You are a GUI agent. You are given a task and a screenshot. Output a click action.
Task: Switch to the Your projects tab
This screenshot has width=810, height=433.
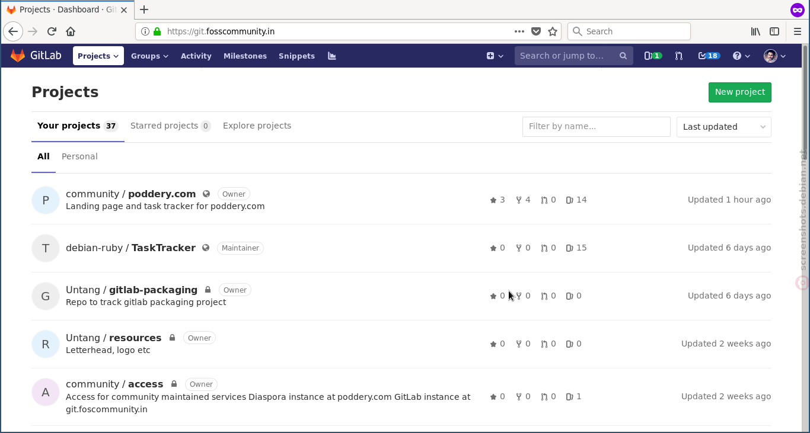click(x=78, y=126)
